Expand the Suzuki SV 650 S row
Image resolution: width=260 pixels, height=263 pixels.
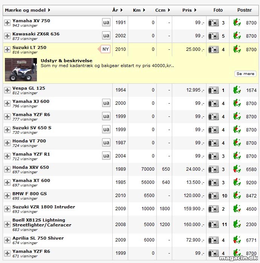point(7,130)
